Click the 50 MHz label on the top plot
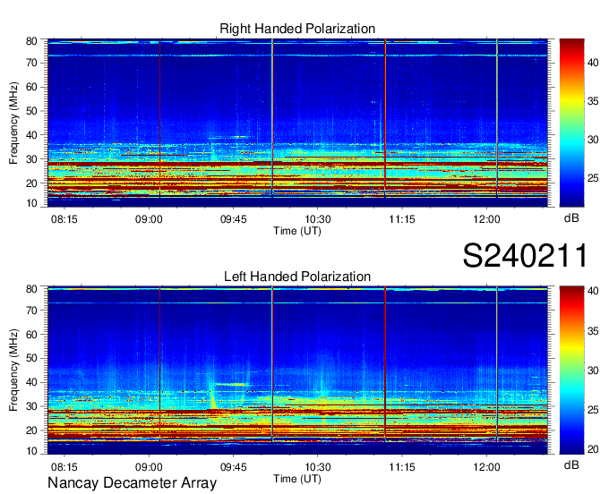The height and width of the screenshot is (494, 609). pyautogui.click(x=31, y=111)
